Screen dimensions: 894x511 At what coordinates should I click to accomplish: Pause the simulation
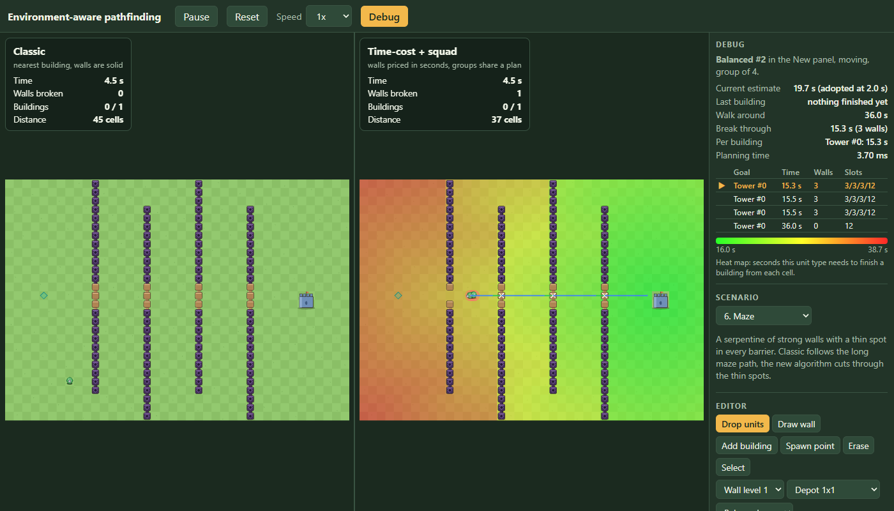point(197,17)
